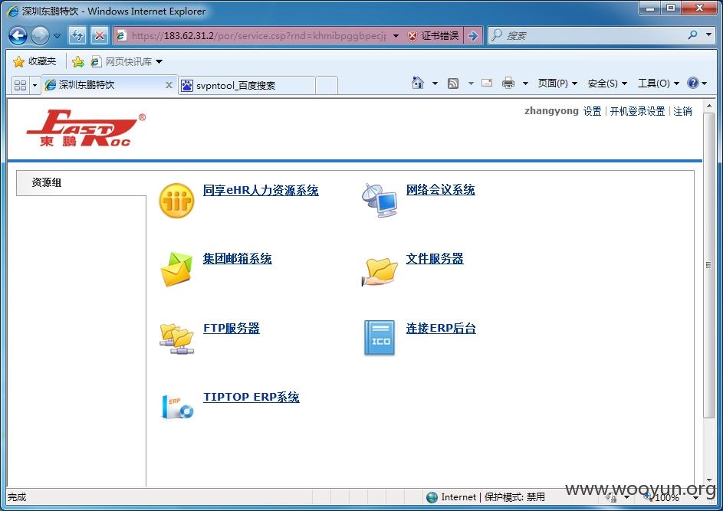Click the ERP software box icon
Viewport: 723px width, 511px height.
point(177,406)
